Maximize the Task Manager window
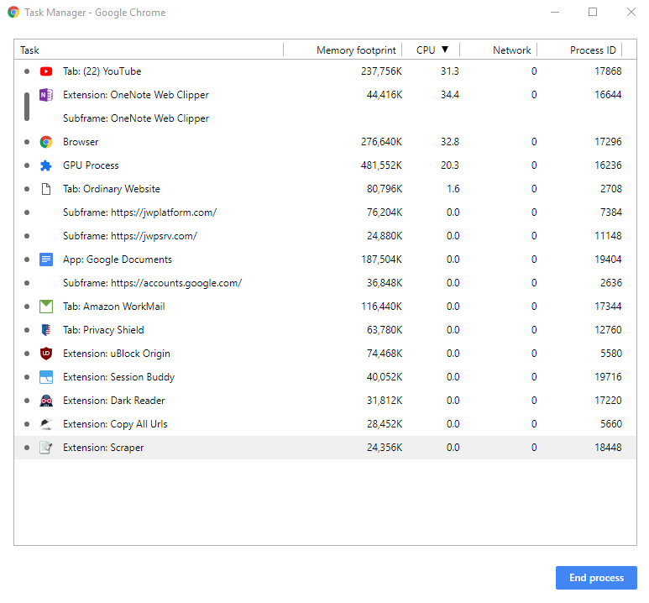649x603 pixels. pyautogui.click(x=593, y=12)
